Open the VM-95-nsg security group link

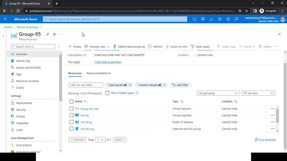point(87,129)
